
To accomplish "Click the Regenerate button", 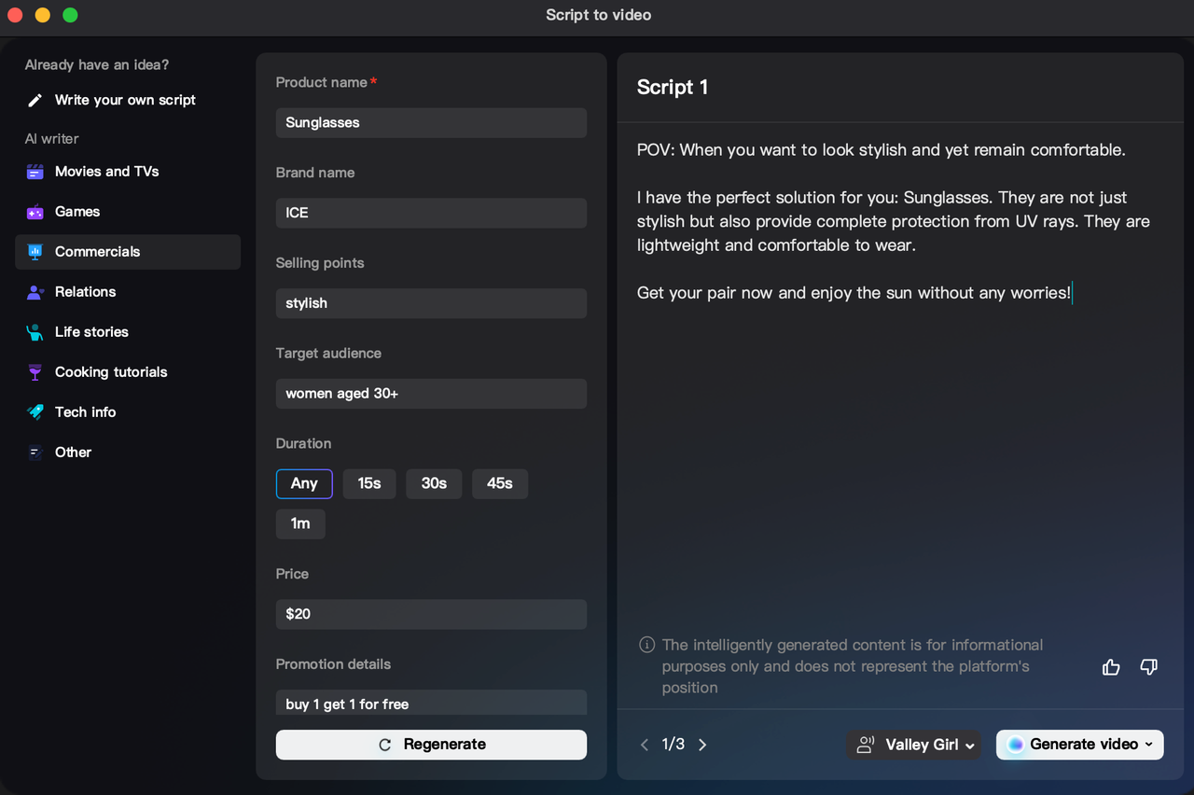I will 430,745.
